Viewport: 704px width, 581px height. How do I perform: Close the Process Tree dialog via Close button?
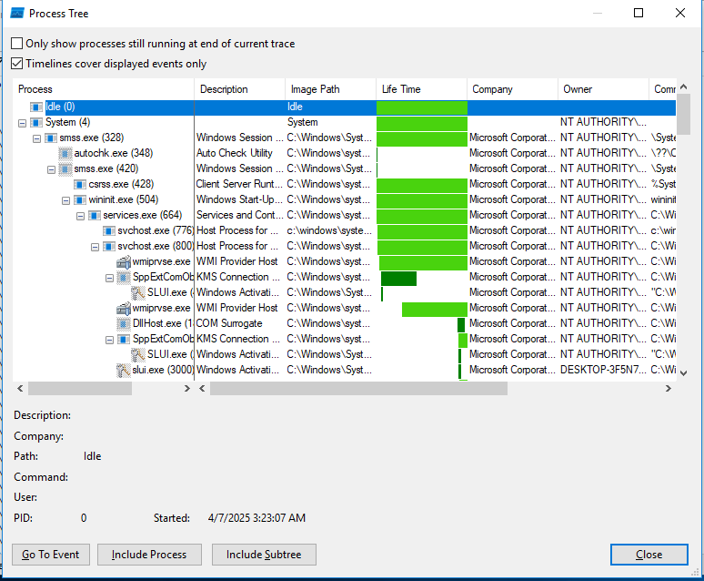coord(649,555)
